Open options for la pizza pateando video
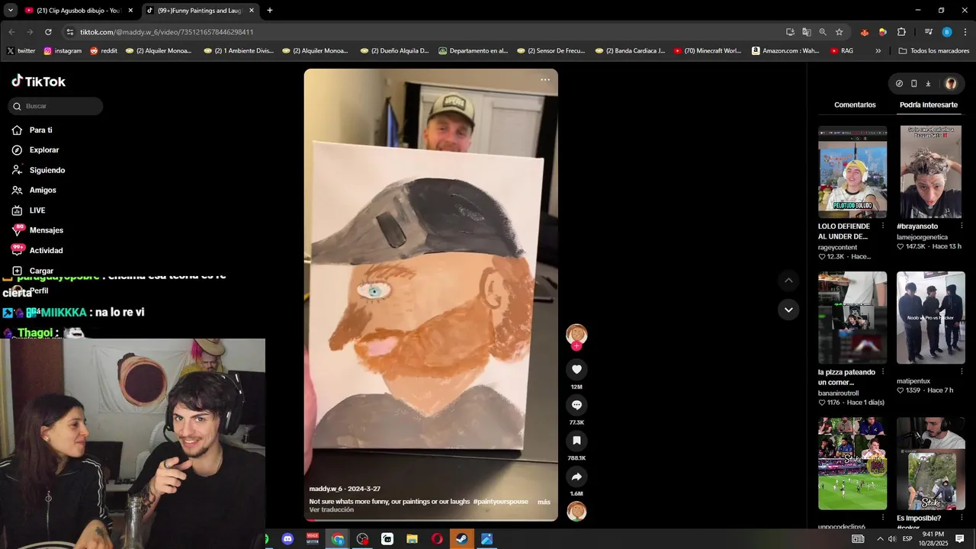The image size is (976, 549). click(883, 372)
